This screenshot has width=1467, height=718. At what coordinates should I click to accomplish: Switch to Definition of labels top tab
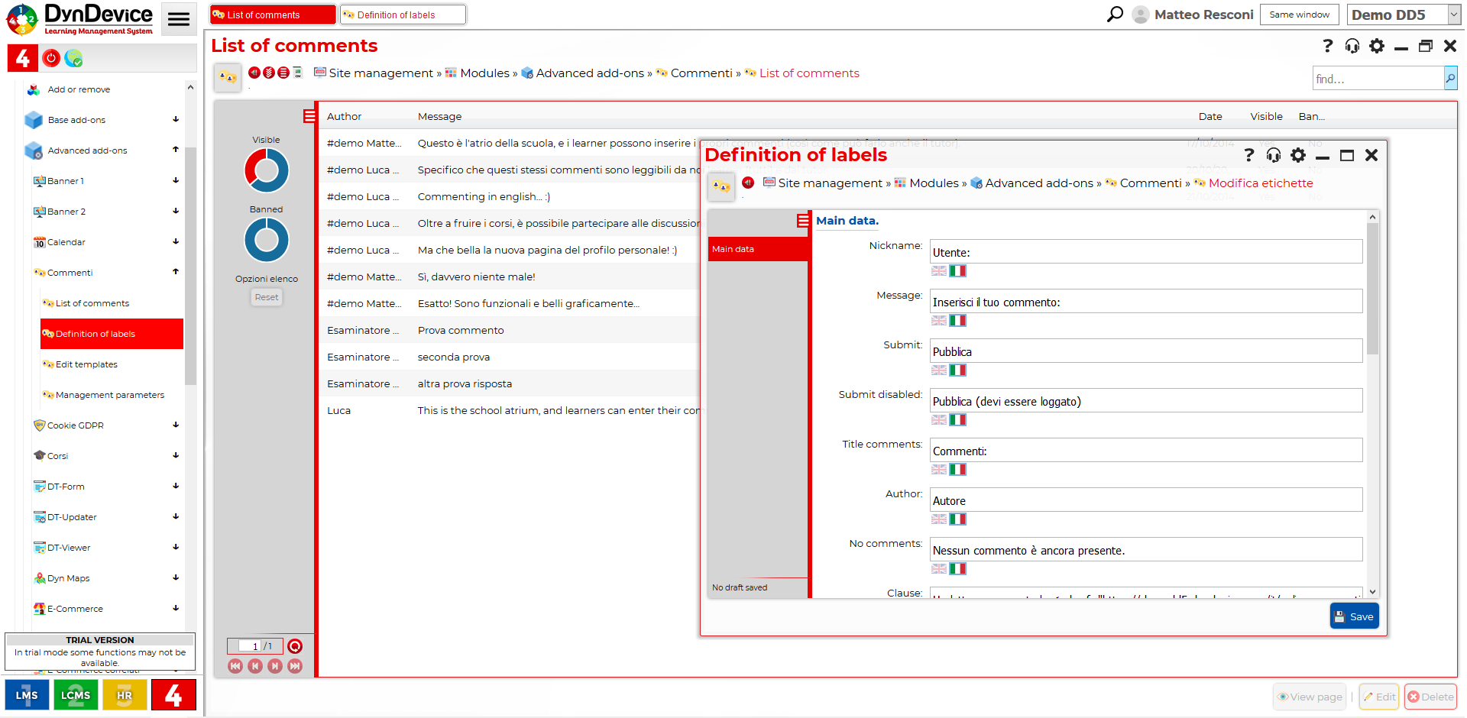pos(403,15)
